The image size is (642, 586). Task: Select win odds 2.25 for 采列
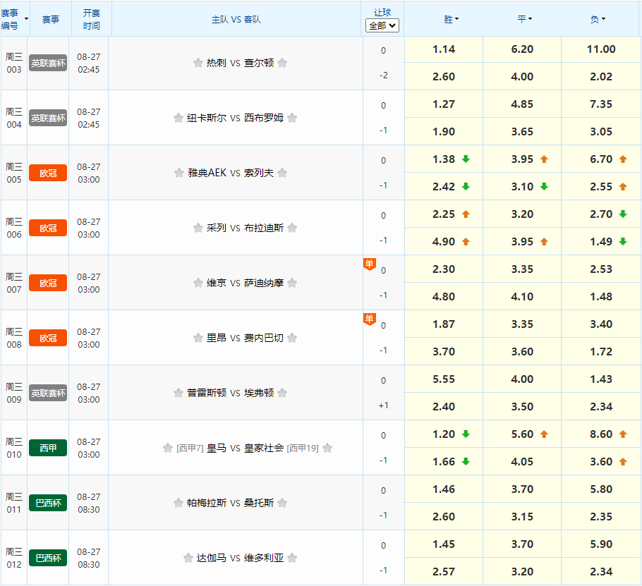444,214
